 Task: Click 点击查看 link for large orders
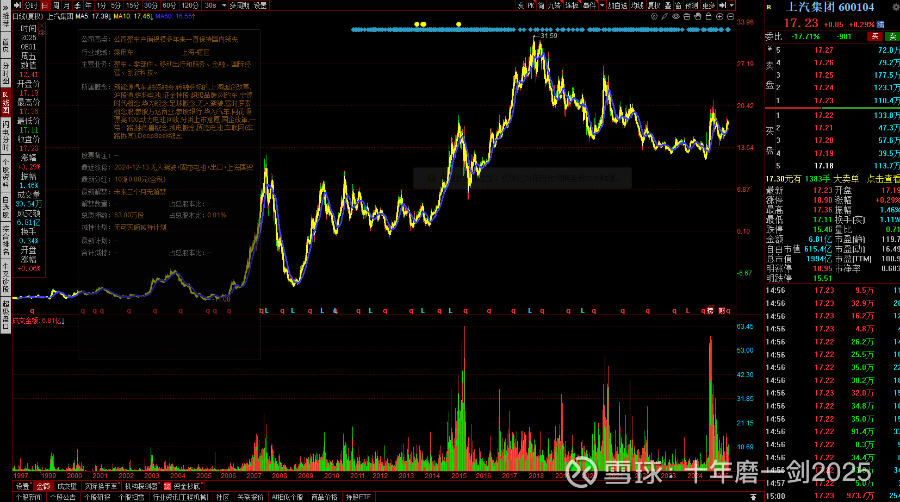(883, 179)
